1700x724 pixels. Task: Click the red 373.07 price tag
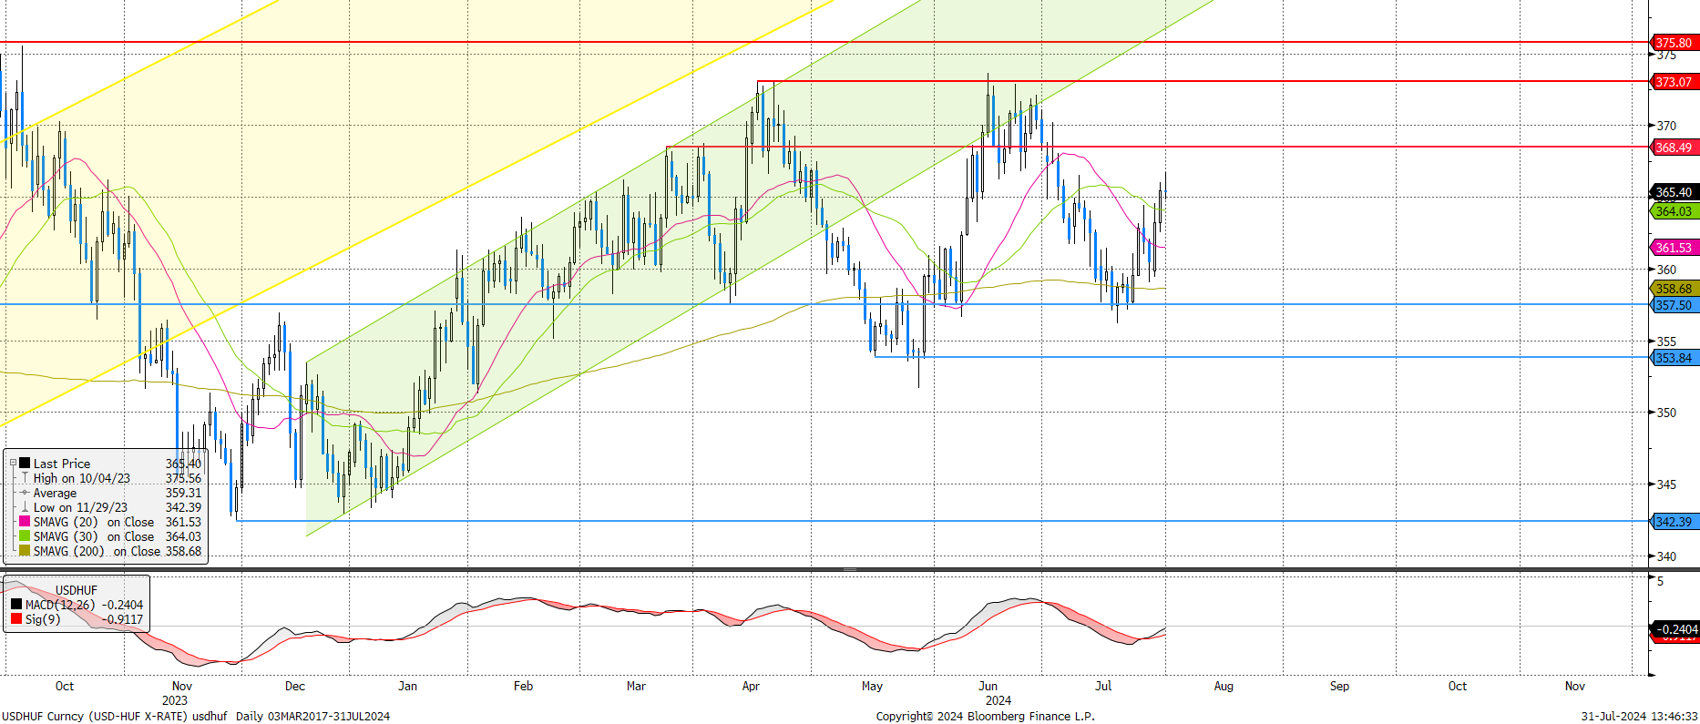tap(1674, 82)
